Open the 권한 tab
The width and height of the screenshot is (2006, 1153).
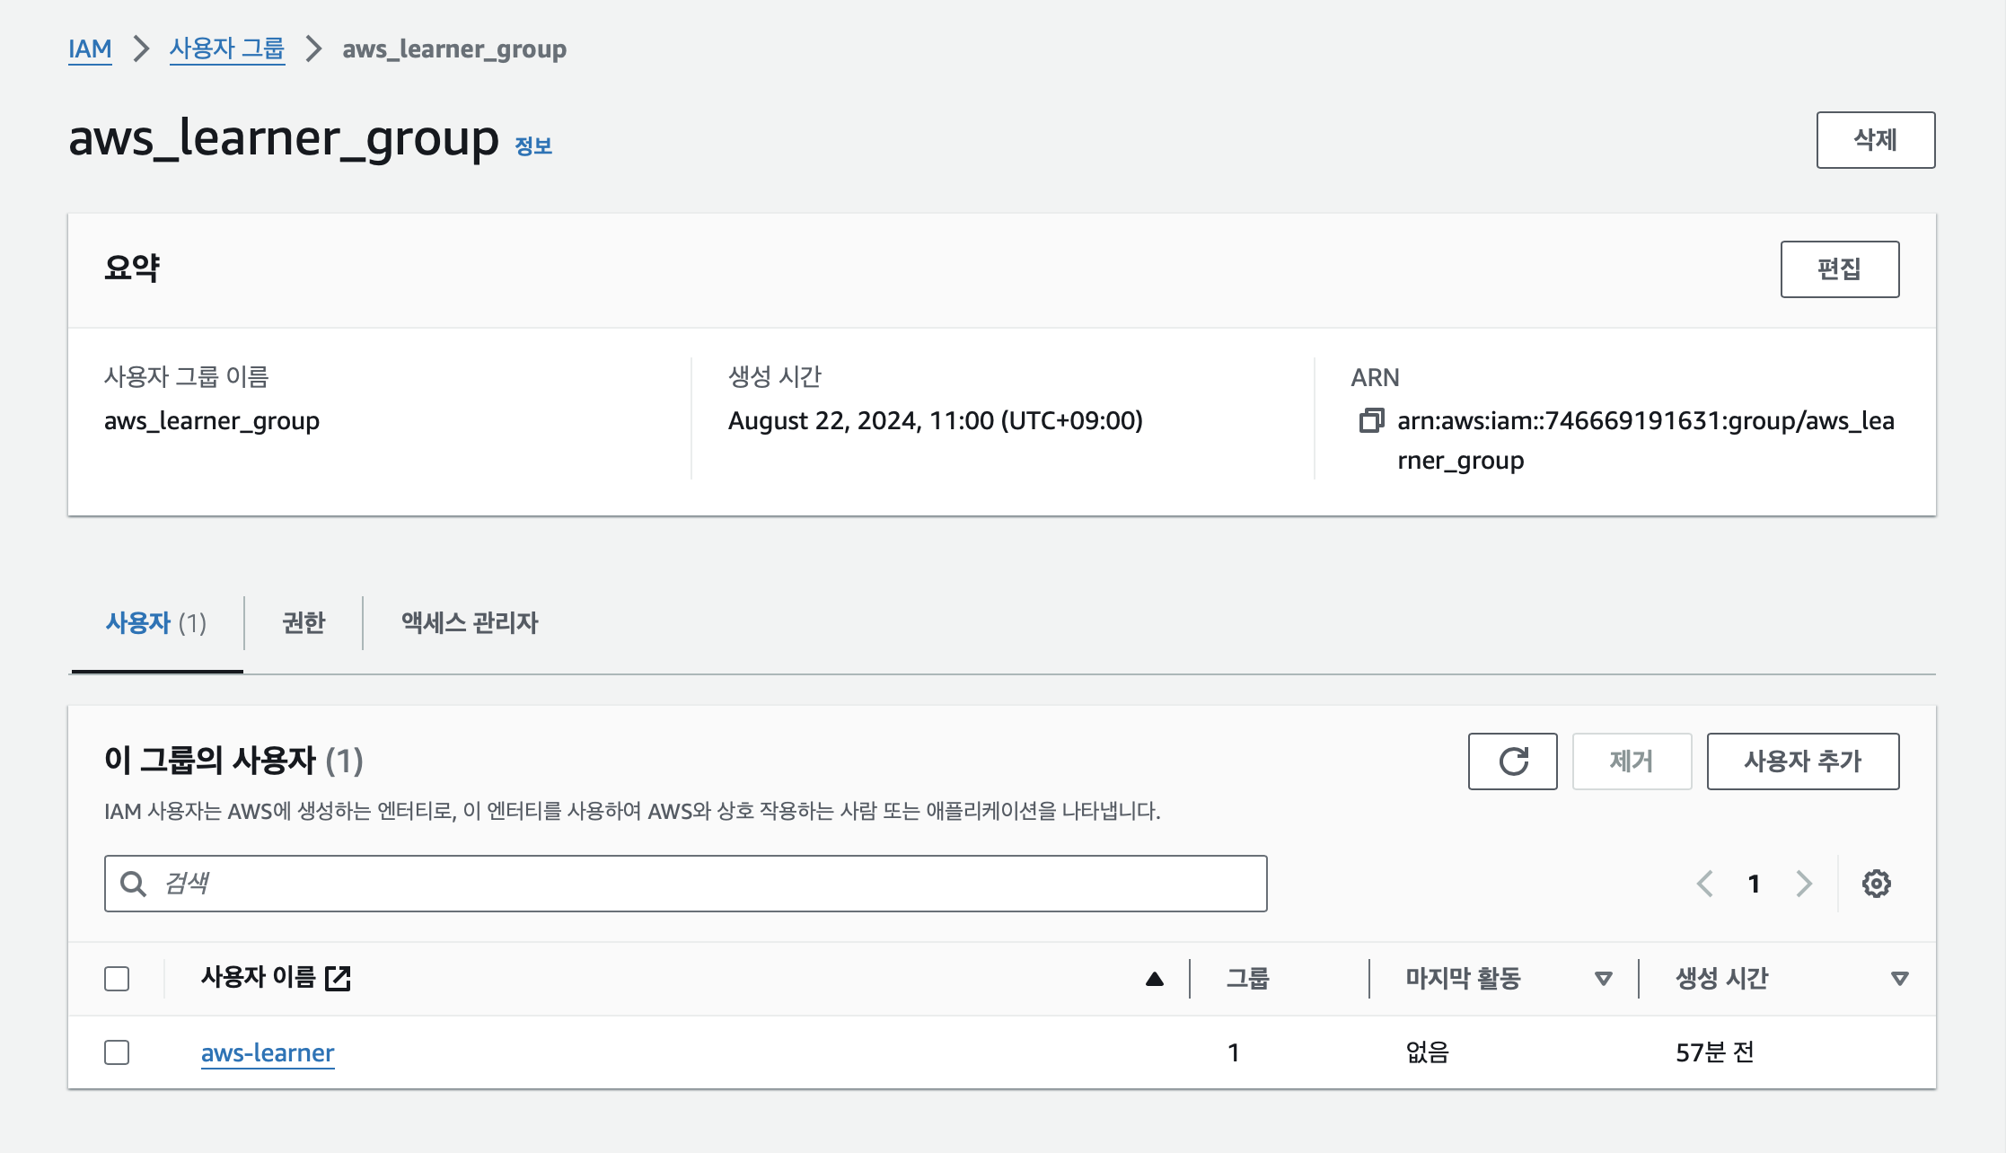tap(304, 622)
